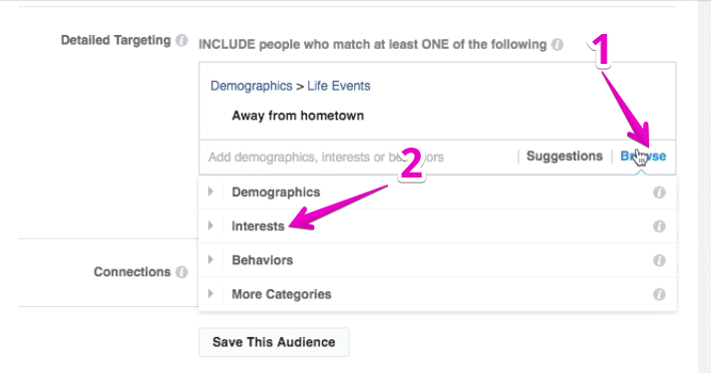The image size is (711, 373).
Task: Select the Away from hometown item
Action: coord(298,116)
